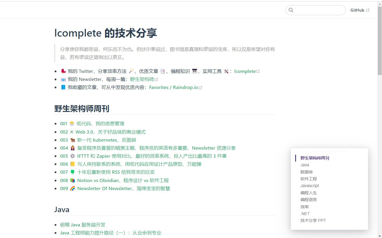
Task: Click the page title lcomplete 的技术分享
Action: (x=106, y=33)
